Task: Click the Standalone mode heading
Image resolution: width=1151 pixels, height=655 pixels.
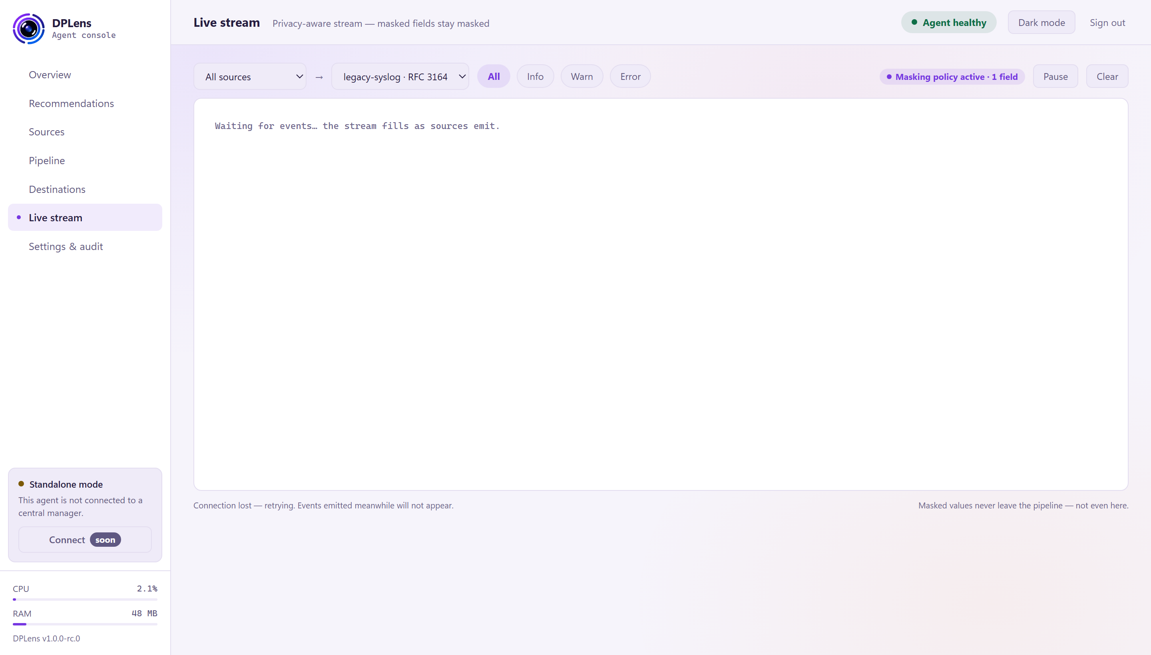Action: pyautogui.click(x=66, y=484)
